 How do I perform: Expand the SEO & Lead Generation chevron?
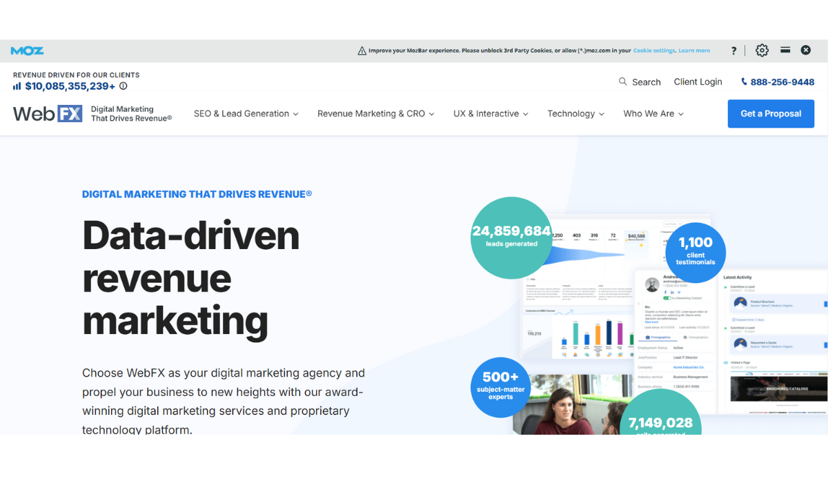(x=295, y=115)
